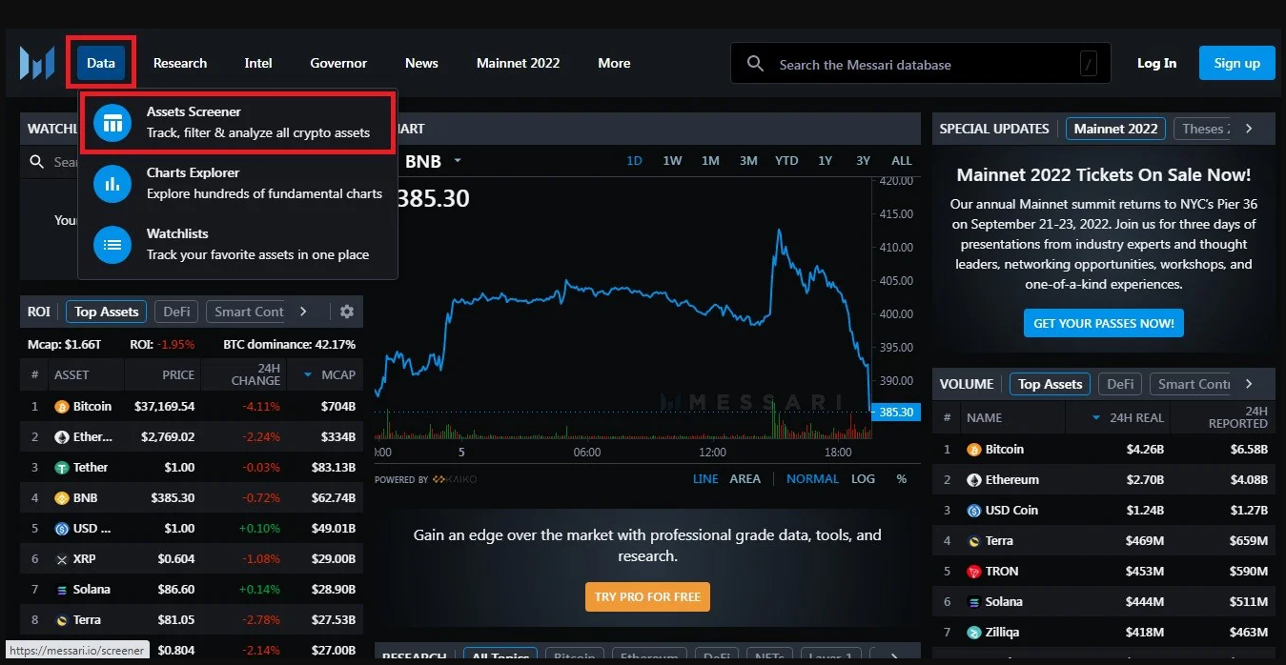
Task: Set chart scale to LOG
Action: point(863,478)
